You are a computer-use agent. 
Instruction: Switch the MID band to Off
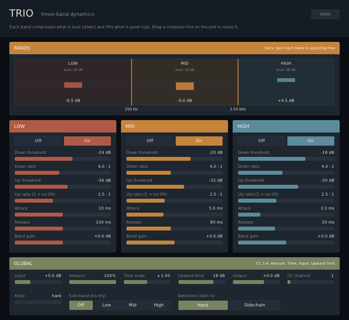coord(150,141)
